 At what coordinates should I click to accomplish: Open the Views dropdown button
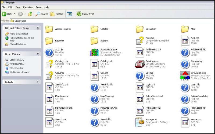tap(70, 14)
